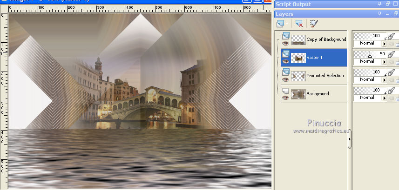This screenshot has width=399, height=190.
Task: Open blend mode dropdown for Copy of Background
Action: pos(384,44)
